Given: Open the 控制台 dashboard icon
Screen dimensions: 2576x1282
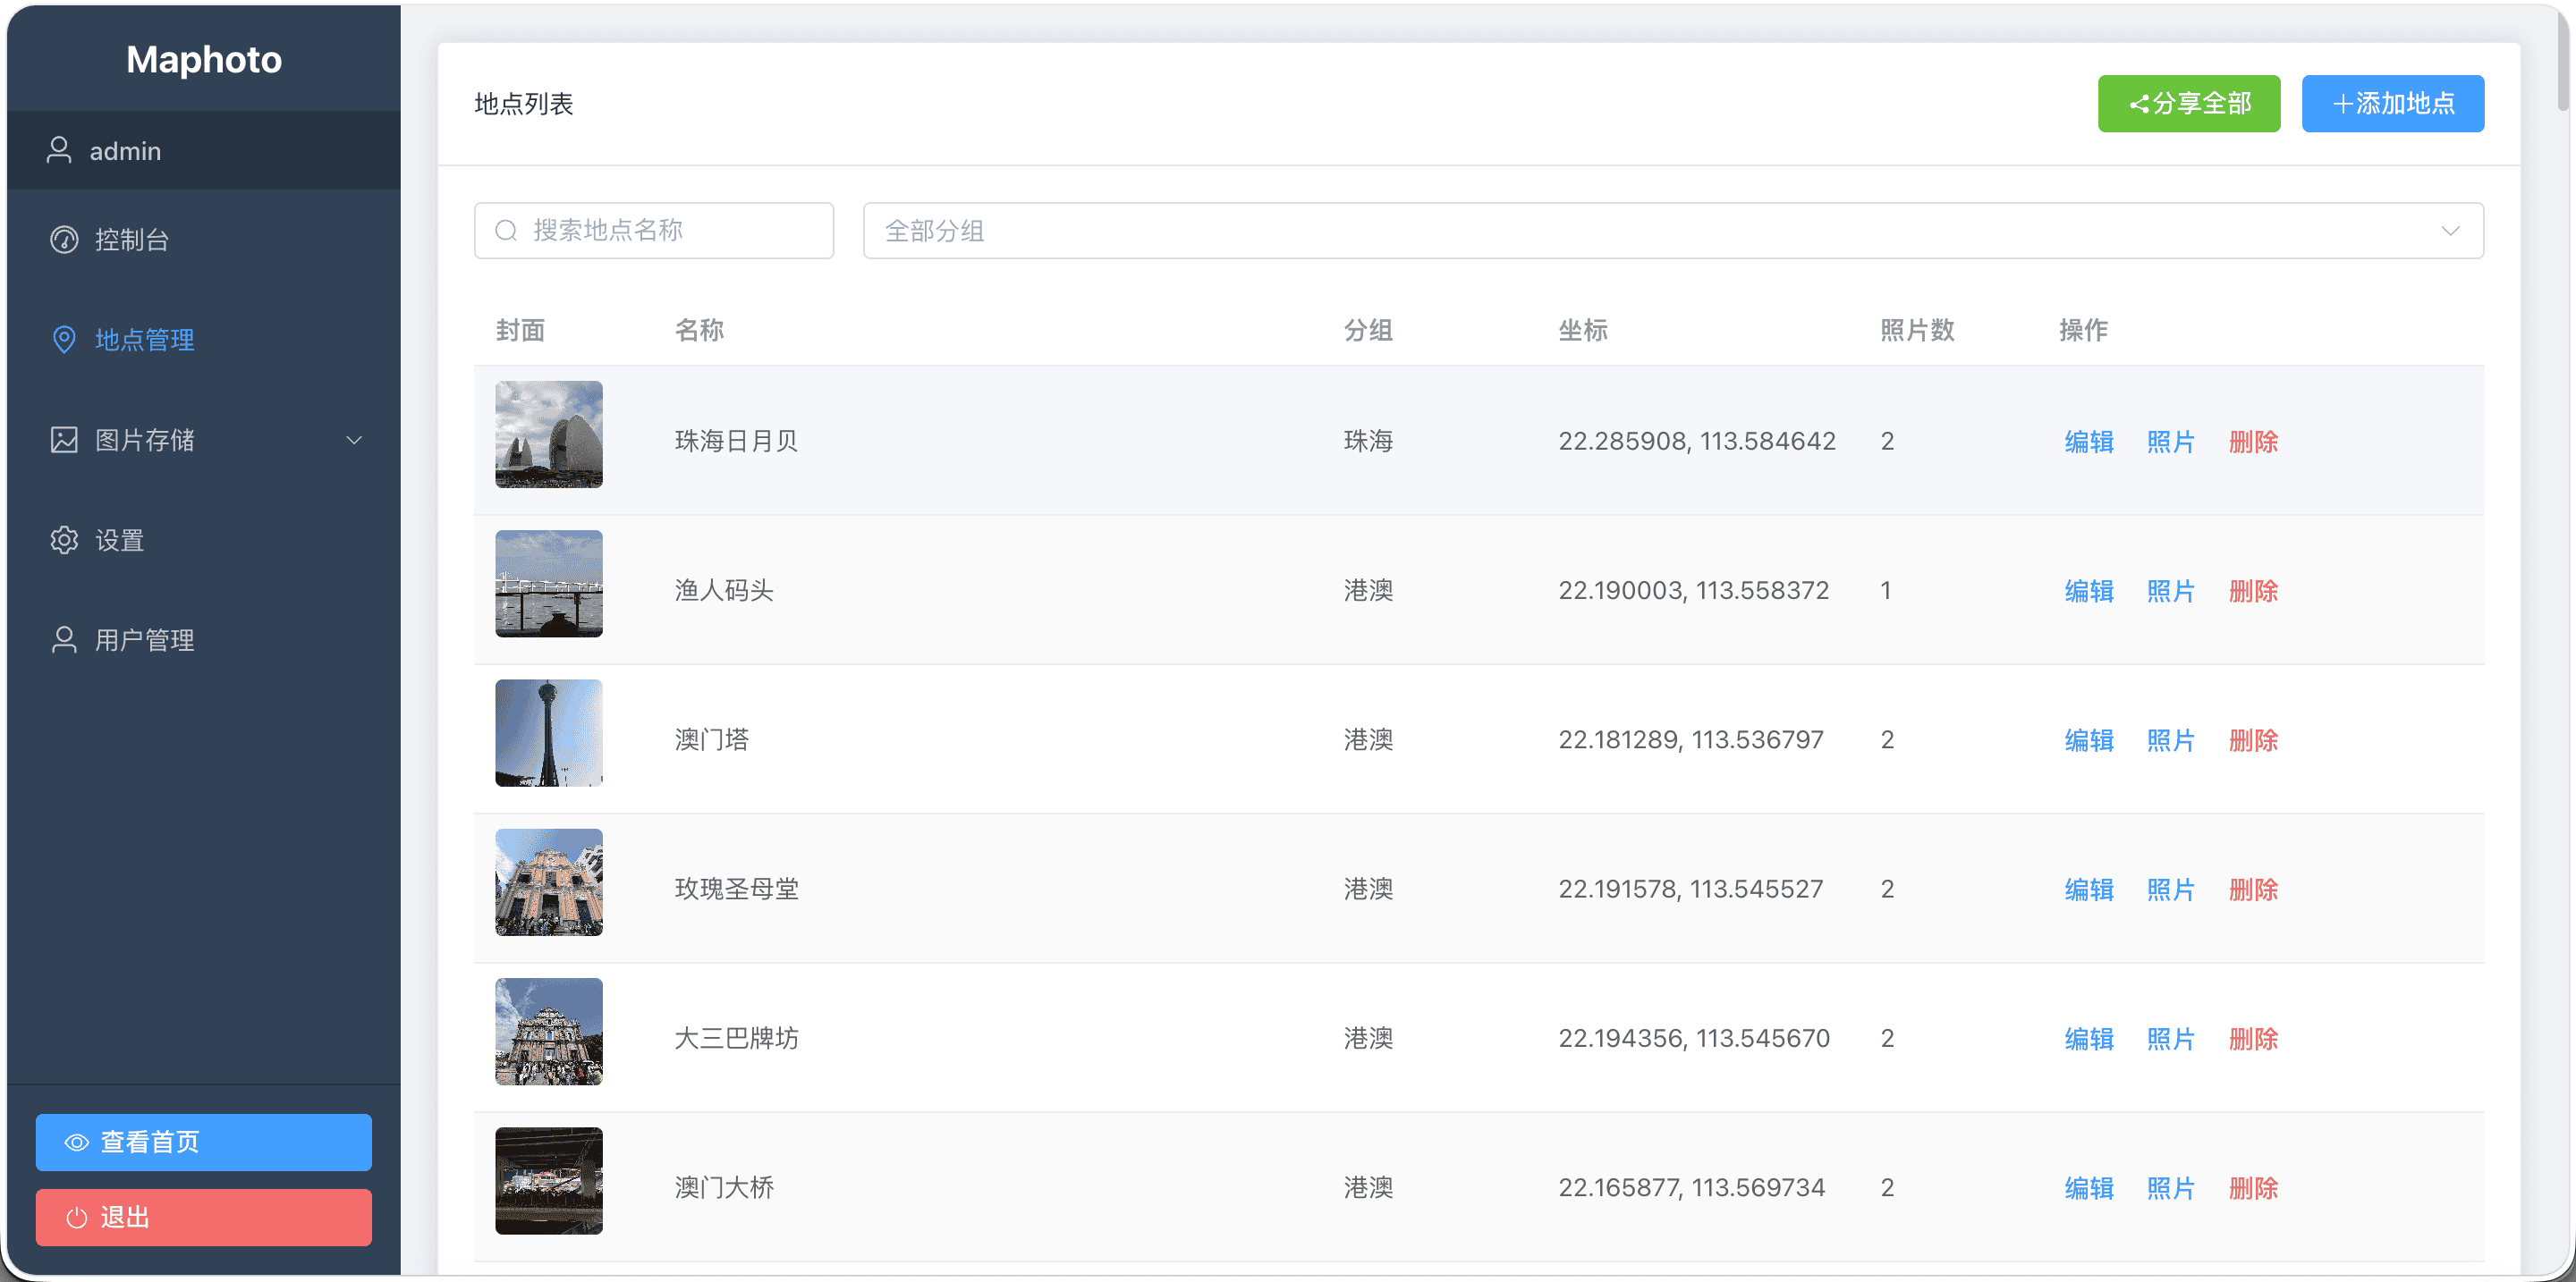Looking at the screenshot, I should click(x=64, y=240).
